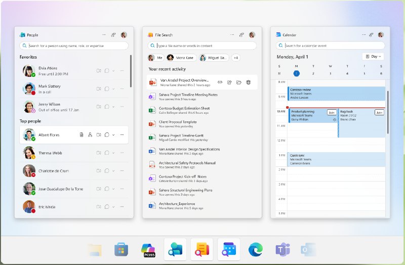405x265 pixels.
Task: Filter files by Mona Kane
Action: (182, 58)
